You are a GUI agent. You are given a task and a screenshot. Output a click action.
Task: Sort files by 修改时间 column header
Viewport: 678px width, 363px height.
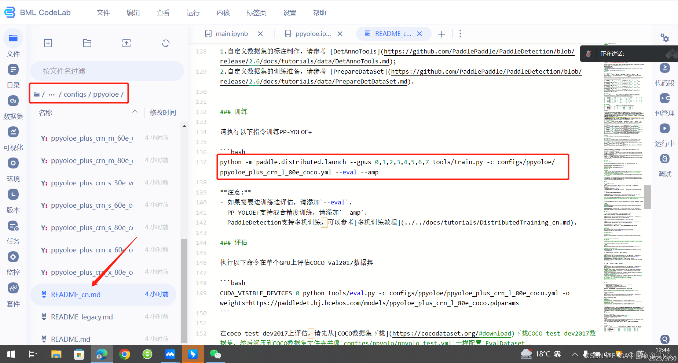click(x=163, y=112)
